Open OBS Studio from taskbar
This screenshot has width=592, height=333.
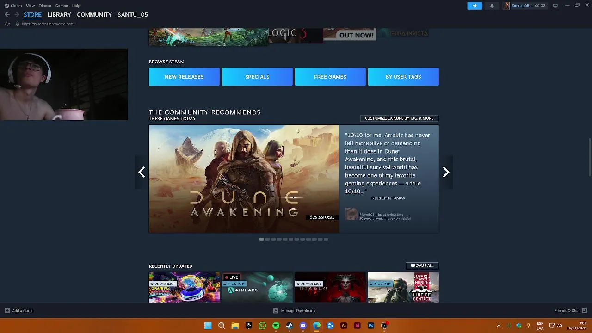pos(384,326)
